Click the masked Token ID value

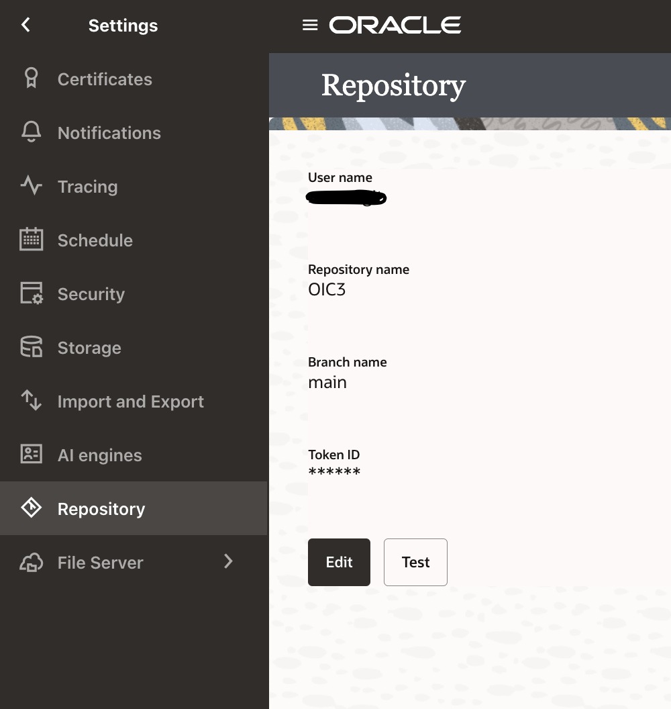coord(334,471)
